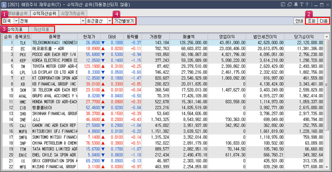Image resolution: width=332 pixels, height=172 pixels.
Task: Click the 등락률 column header
Action: point(132,37)
